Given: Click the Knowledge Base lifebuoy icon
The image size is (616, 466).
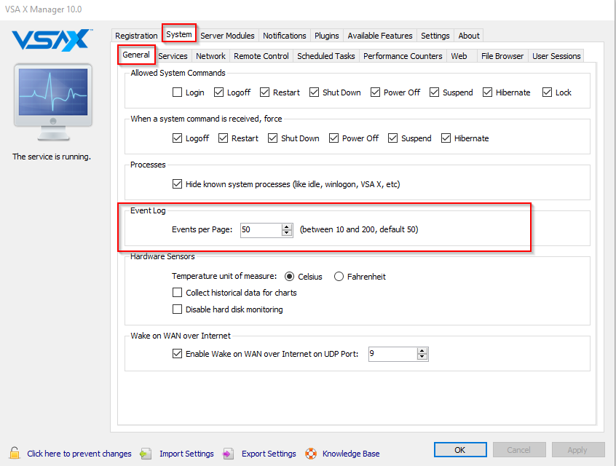Looking at the screenshot, I should pos(311,454).
